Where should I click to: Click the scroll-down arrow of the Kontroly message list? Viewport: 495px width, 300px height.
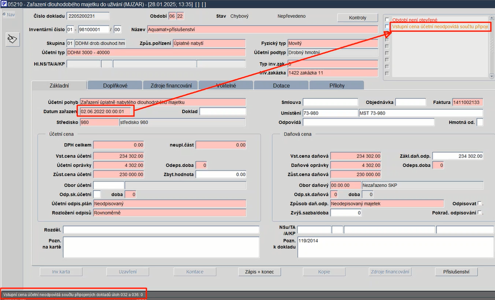pyautogui.click(x=492, y=76)
